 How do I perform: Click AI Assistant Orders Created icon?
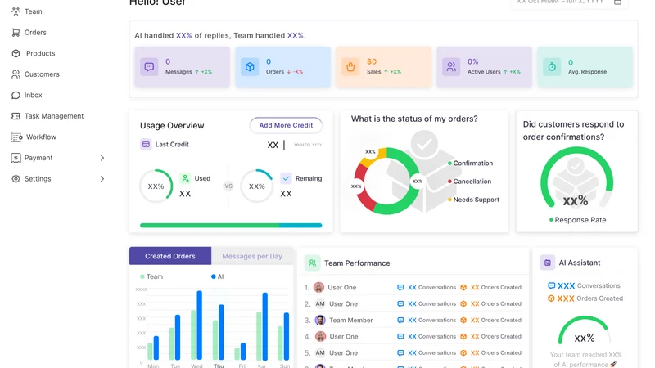551,298
